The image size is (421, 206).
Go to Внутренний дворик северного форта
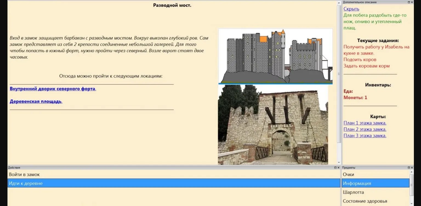click(x=53, y=89)
